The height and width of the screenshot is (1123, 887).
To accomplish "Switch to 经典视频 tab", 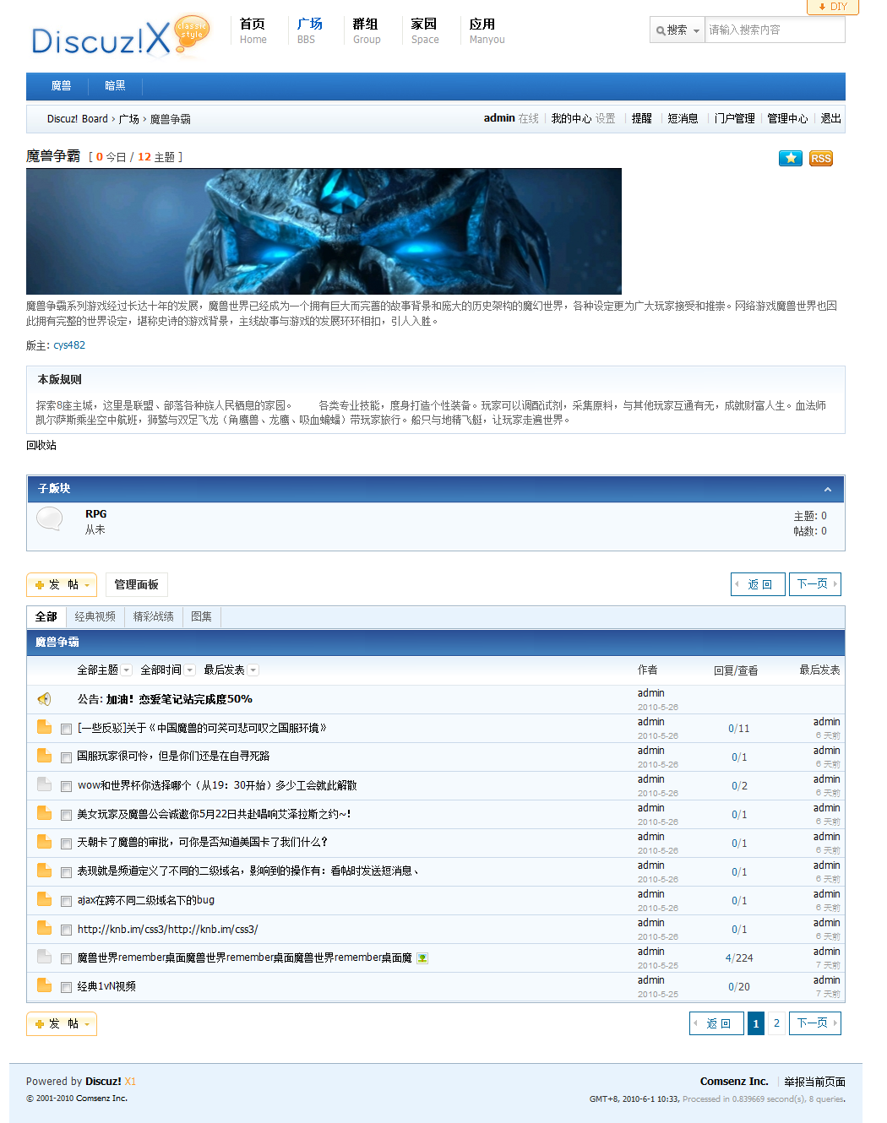I will [x=95, y=616].
